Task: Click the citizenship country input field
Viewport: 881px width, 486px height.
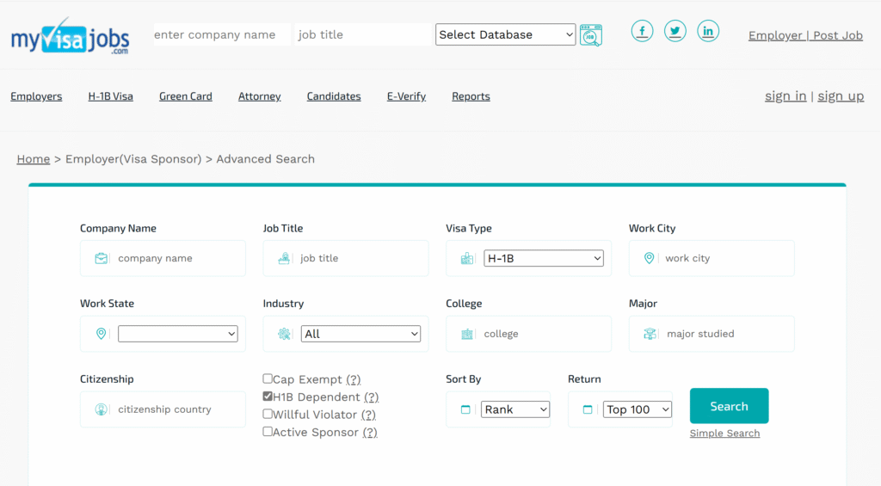Action: (172, 409)
